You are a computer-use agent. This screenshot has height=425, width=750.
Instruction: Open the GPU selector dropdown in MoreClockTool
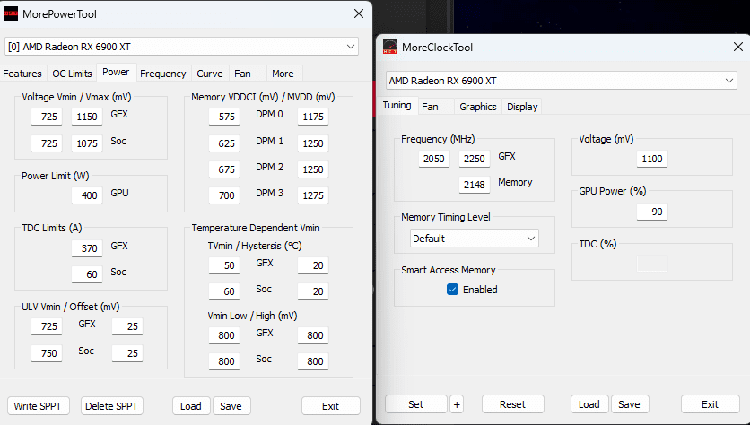[x=561, y=81]
